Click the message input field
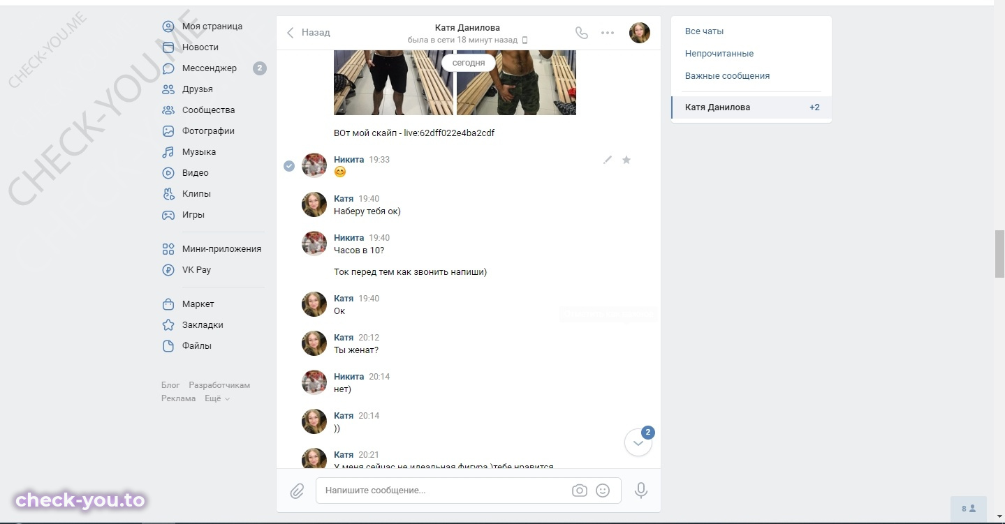Viewport: 1005px width, 524px height. click(x=469, y=491)
